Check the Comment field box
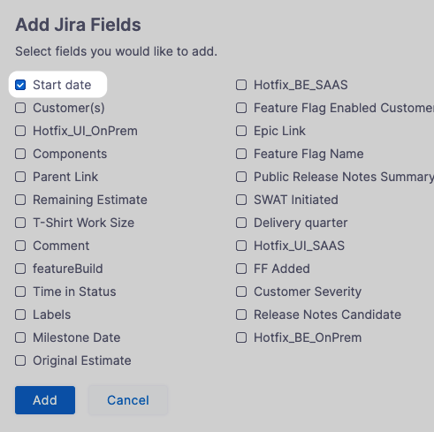 (20, 246)
